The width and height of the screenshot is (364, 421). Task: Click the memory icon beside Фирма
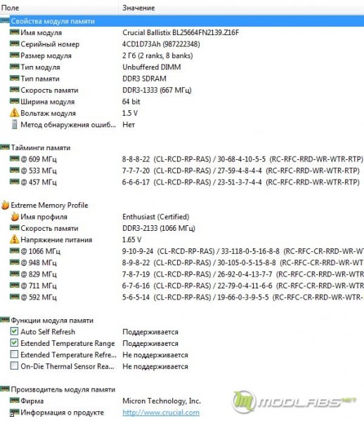[x=14, y=401]
